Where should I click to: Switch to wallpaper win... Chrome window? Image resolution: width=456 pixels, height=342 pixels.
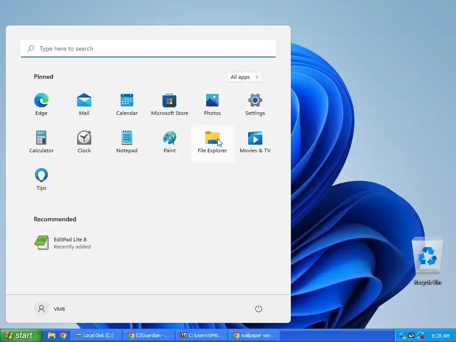click(x=254, y=335)
